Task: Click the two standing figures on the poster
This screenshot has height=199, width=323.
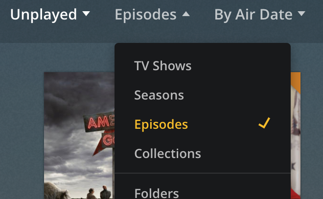Action: coord(99,193)
